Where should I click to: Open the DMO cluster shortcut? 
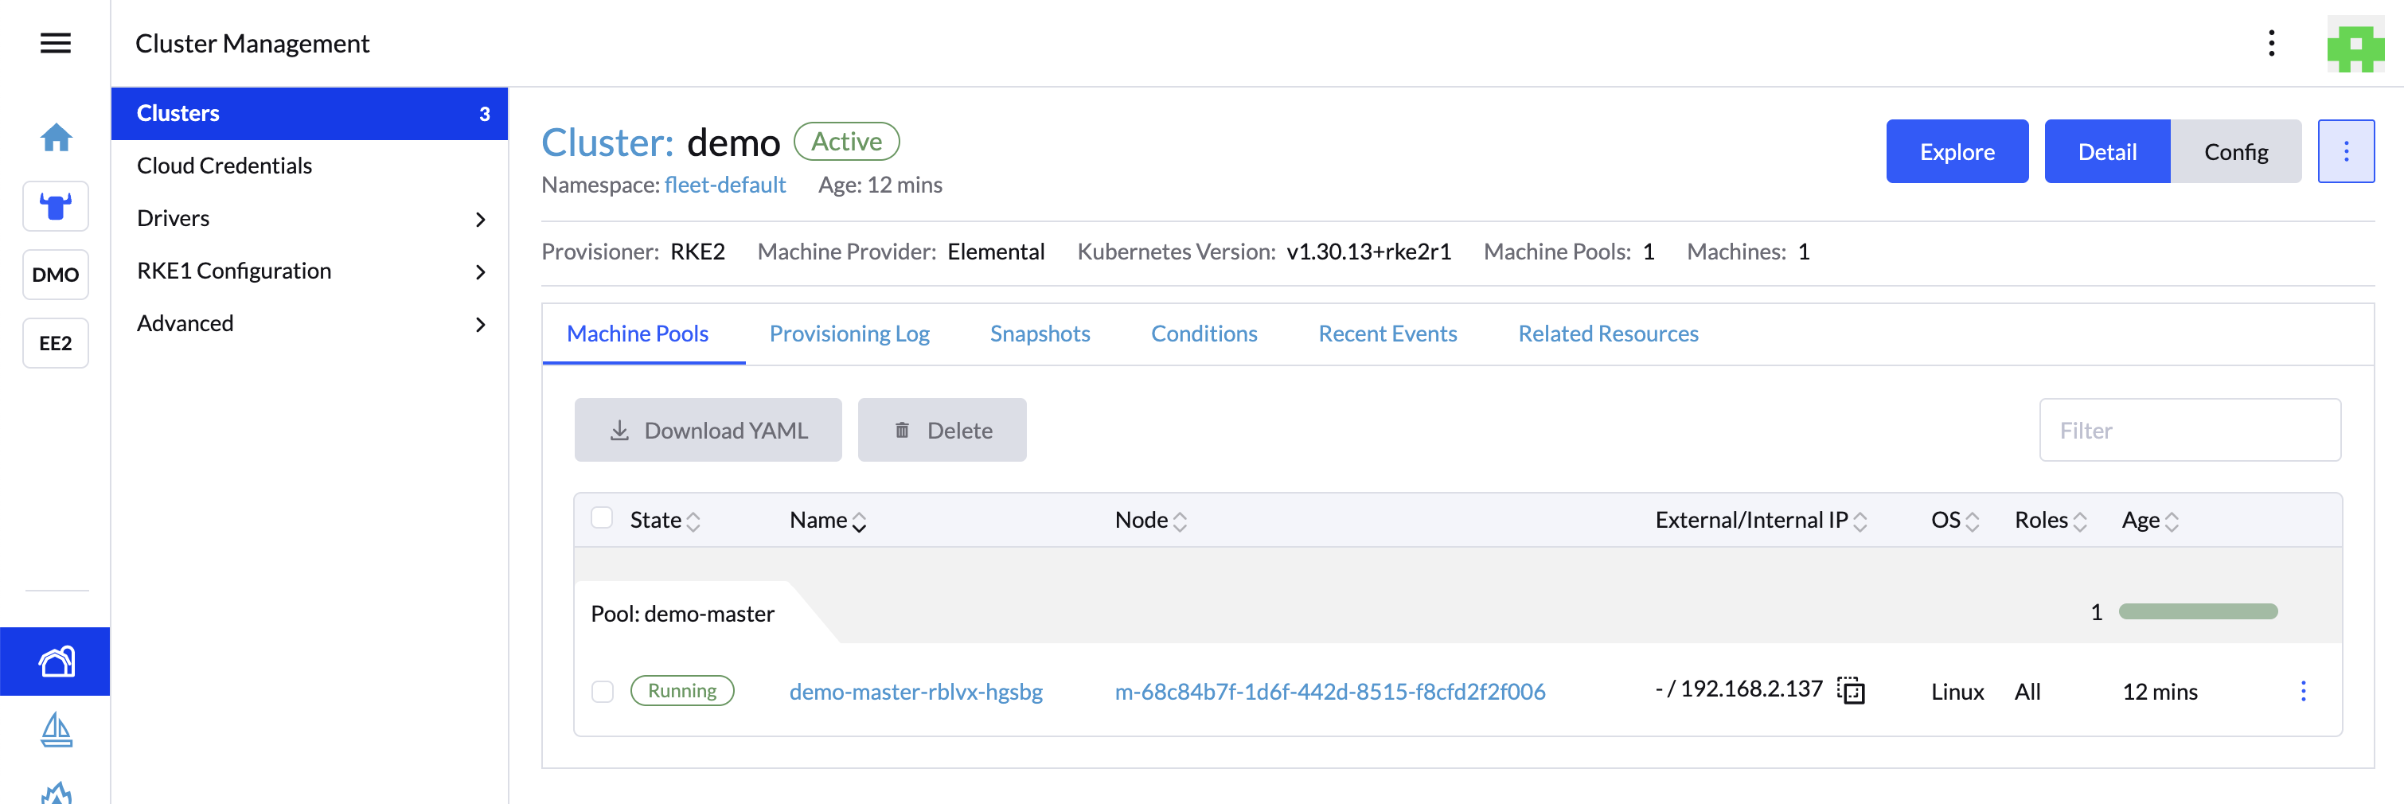pos(56,274)
